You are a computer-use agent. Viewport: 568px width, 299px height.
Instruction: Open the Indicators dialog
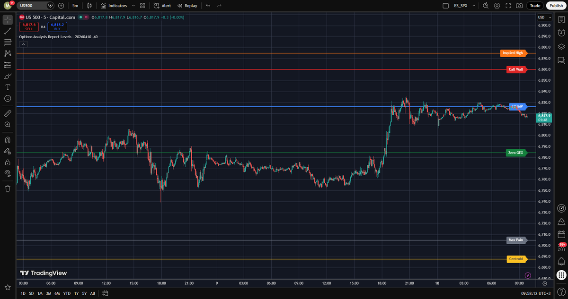pos(114,6)
